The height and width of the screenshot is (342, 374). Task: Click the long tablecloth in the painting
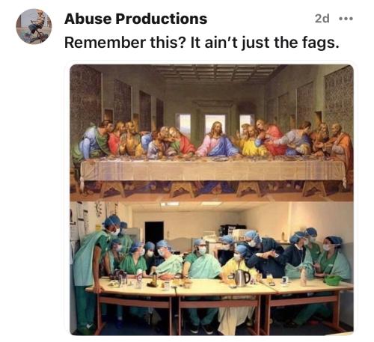tap(212, 171)
